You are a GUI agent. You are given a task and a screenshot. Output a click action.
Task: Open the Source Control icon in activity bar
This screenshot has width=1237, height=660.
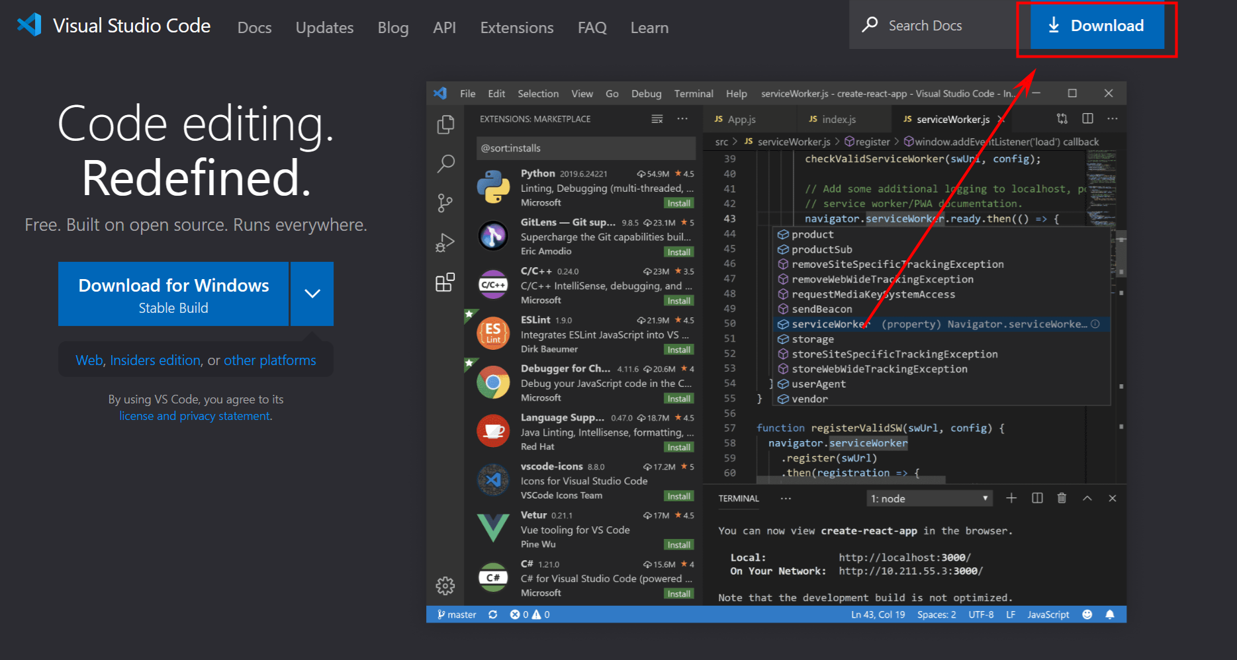pos(445,203)
